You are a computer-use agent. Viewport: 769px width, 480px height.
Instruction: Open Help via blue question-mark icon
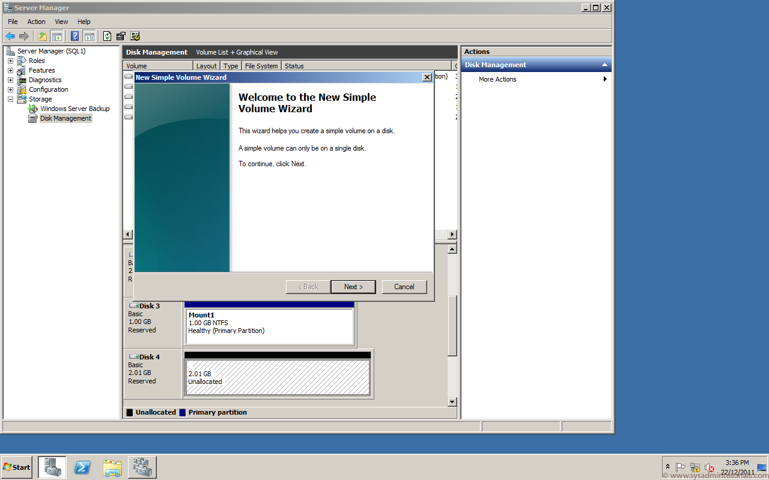(75, 36)
